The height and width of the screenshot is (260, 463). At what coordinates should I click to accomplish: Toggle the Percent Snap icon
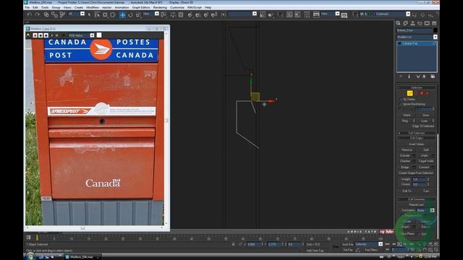pyautogui.click(x=206, y=14)
